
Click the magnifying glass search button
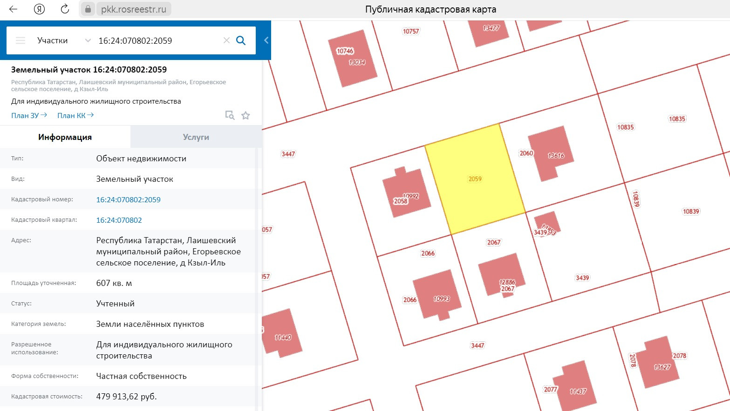[x=241, y=40]
